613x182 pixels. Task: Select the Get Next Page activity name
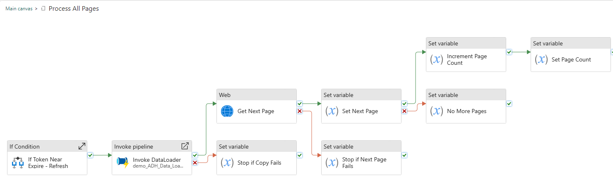(x=256, y=111)
